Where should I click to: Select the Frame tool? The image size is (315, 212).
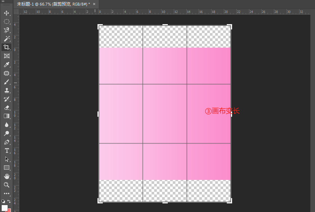tap(6, 56)
